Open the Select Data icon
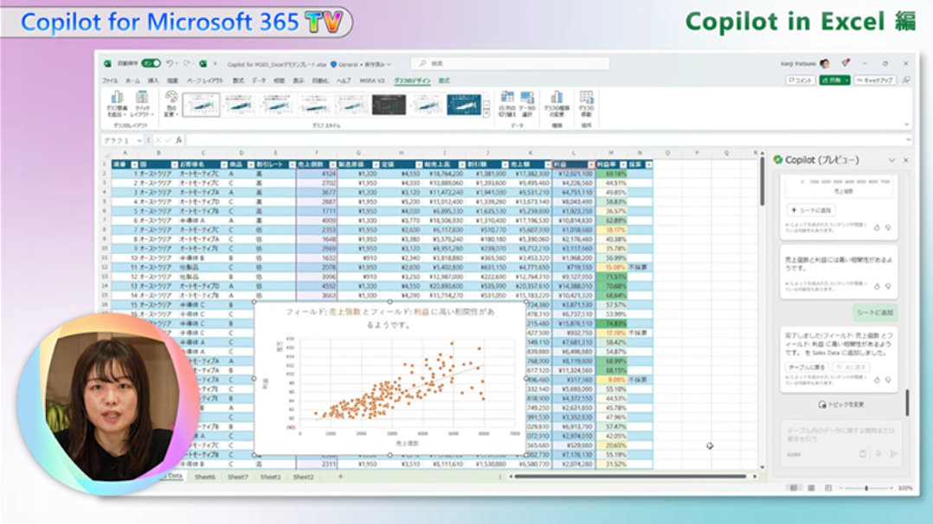Viewport: 933px width, 524px height. pos(527,100)
